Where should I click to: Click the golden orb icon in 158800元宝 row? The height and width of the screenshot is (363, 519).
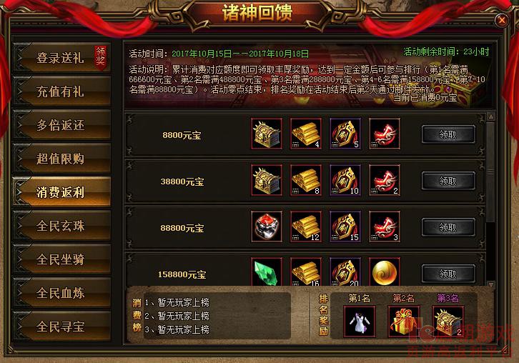pos(385,272)
